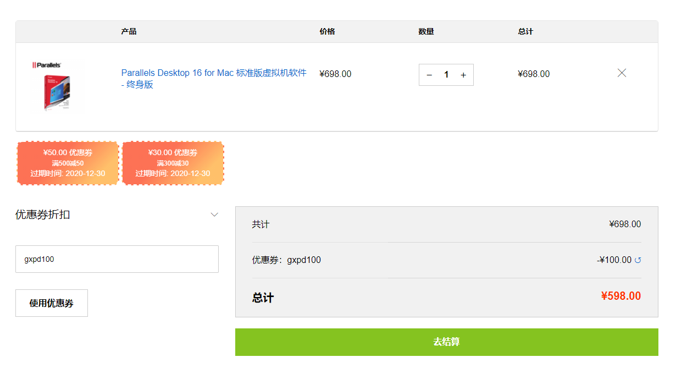Decrease quantity with the minus button
This screenshot has height=368, width=676.
(x=429, y=75)
